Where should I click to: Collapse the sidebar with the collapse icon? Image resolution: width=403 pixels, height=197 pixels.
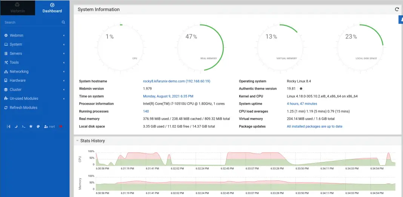(8, 127)
